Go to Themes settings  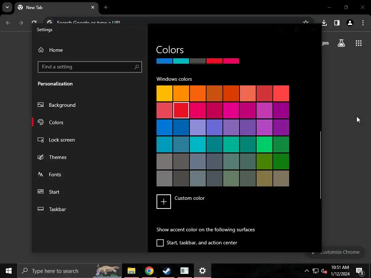52,157
